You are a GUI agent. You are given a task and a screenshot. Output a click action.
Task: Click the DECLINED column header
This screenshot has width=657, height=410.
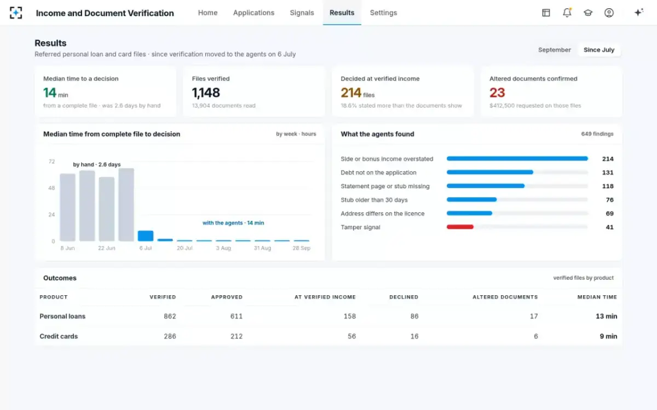(404, 297)
